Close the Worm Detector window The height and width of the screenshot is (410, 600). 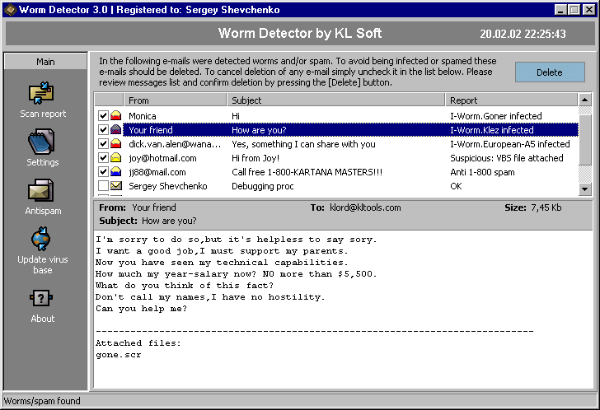pyautogui.click(x=589, y=10)
